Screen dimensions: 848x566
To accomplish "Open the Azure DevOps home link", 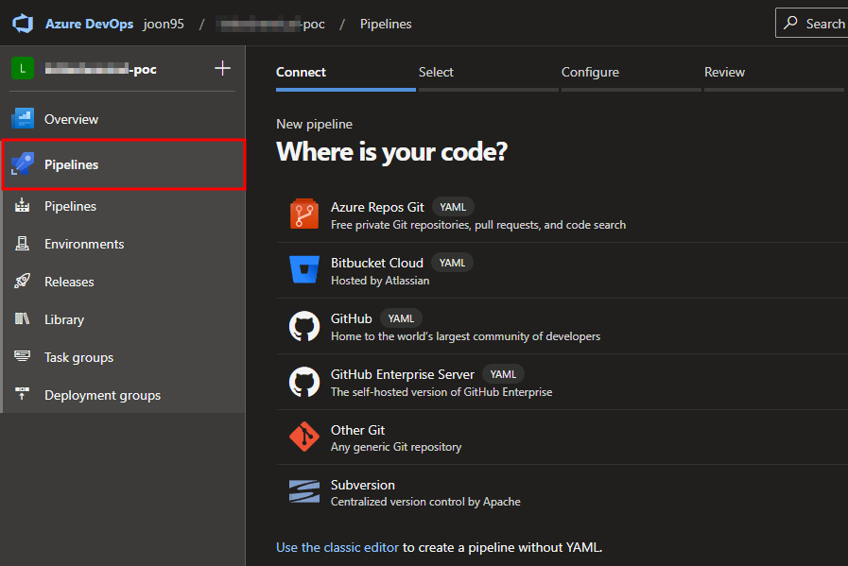I will (89, 24).
